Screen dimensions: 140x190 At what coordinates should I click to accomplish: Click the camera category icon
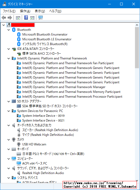14,140
